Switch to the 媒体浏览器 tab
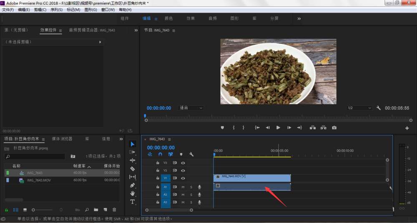Viewport: 417px width, 223px height. click(61, 139)
